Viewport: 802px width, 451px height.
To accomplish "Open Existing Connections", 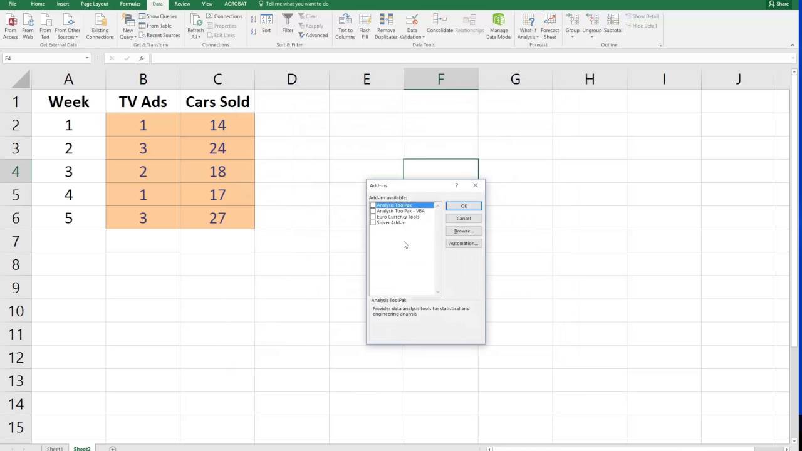I will click(100, 26).
